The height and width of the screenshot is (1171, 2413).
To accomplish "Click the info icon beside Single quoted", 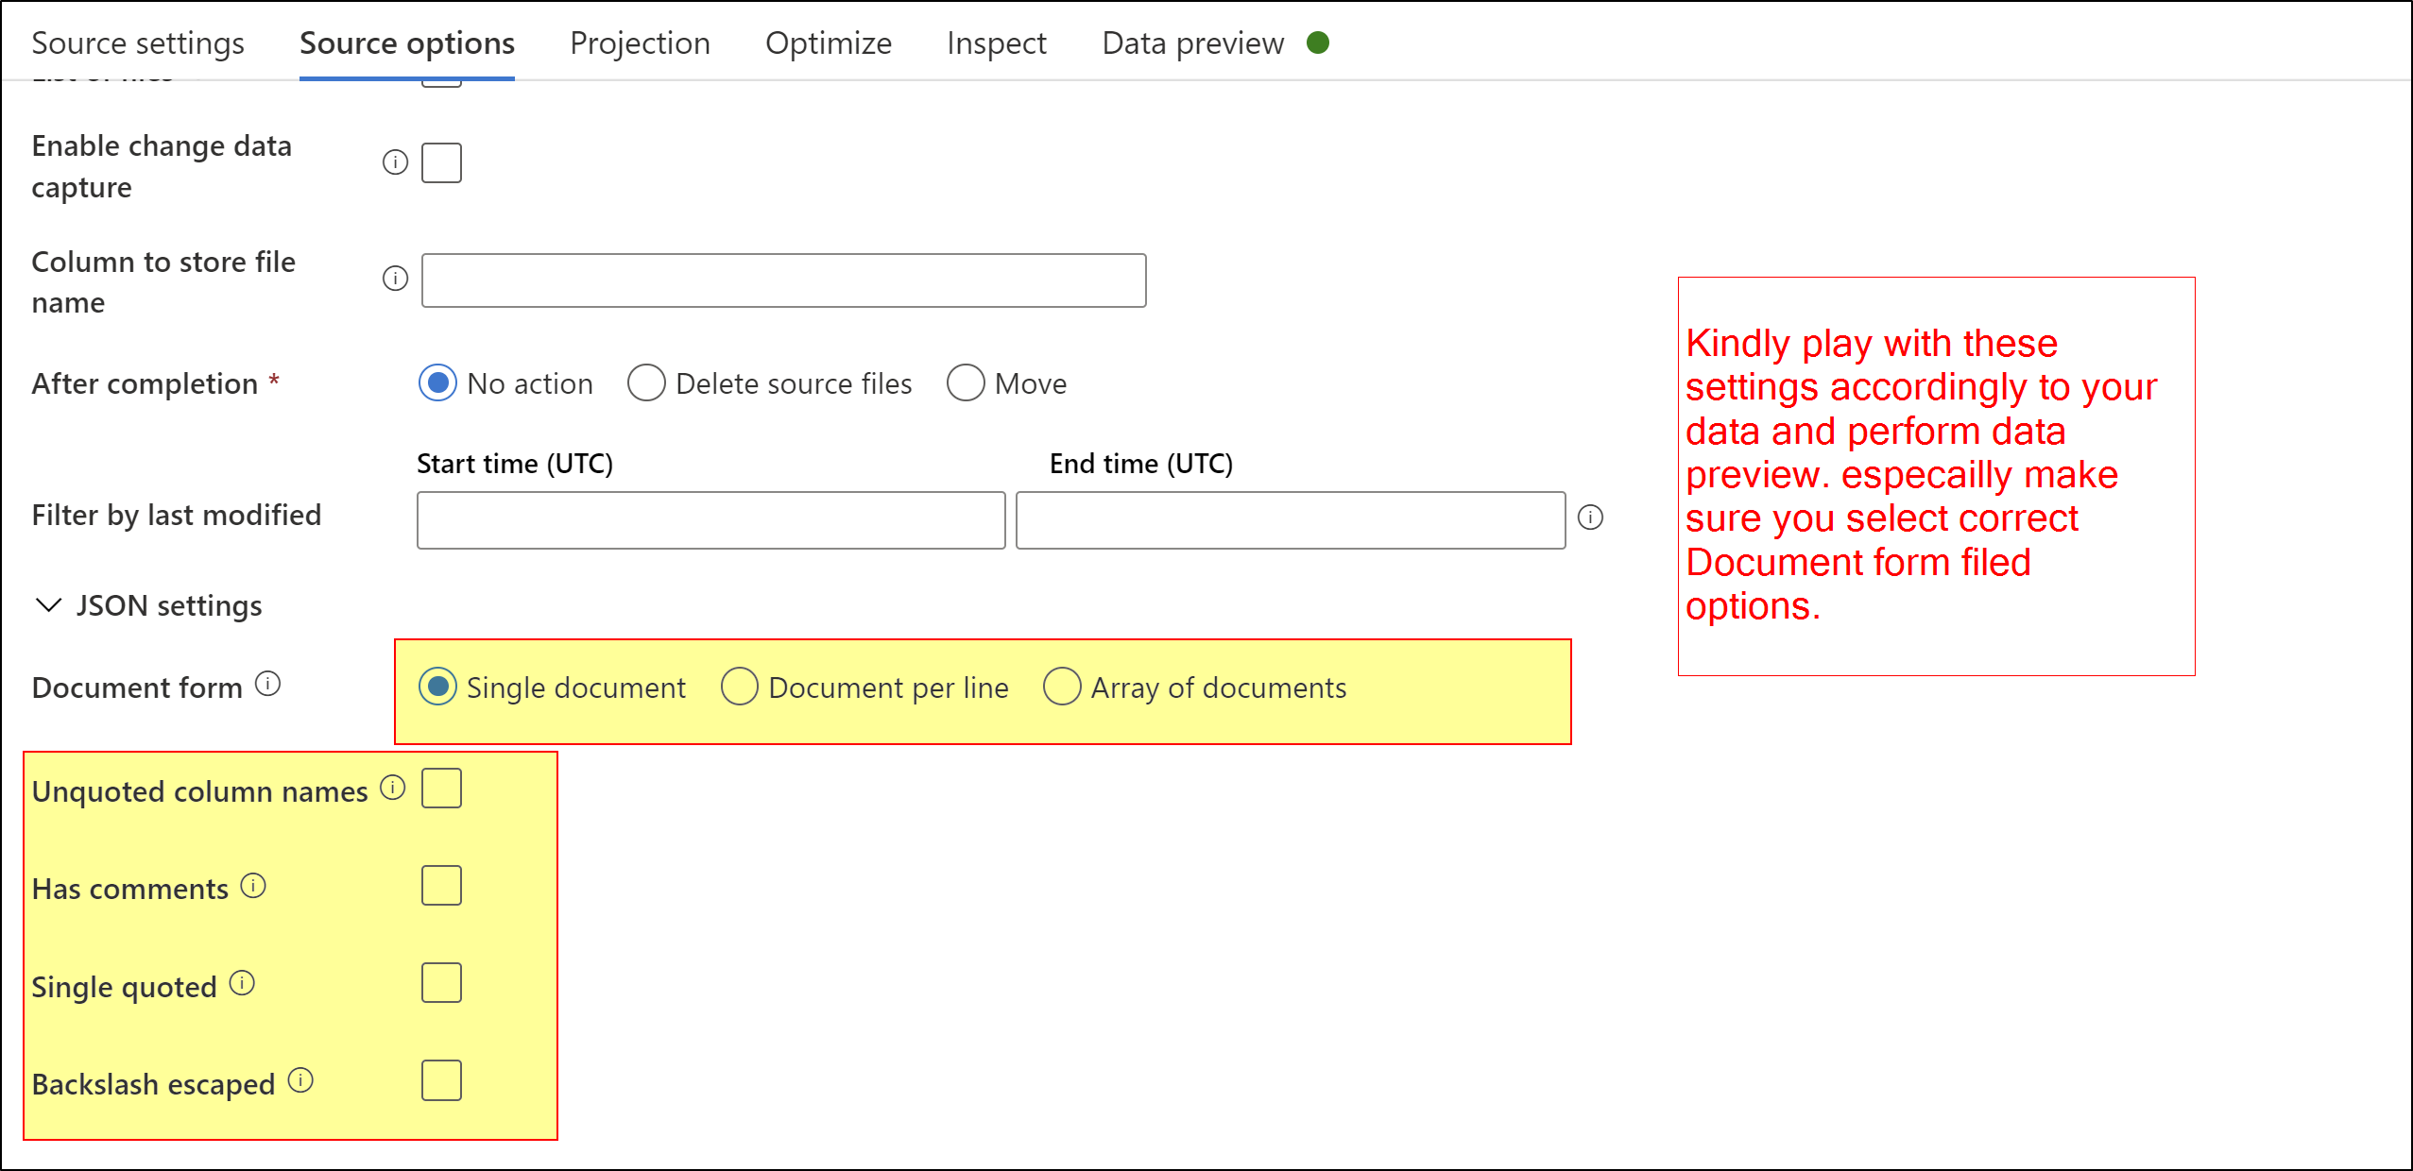I will point(244,983).
